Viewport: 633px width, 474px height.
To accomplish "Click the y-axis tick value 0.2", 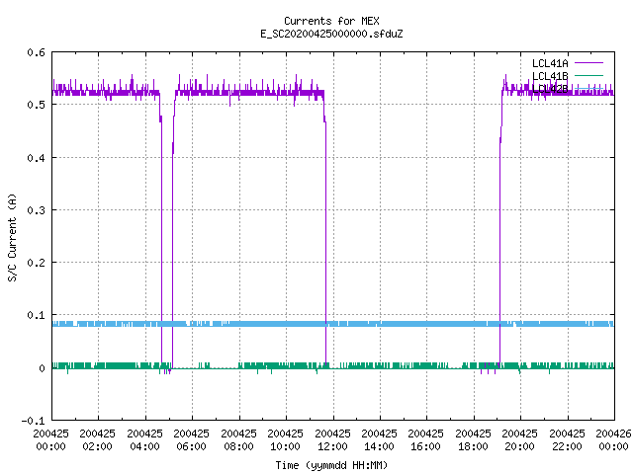I will click(x=36, y=263).
